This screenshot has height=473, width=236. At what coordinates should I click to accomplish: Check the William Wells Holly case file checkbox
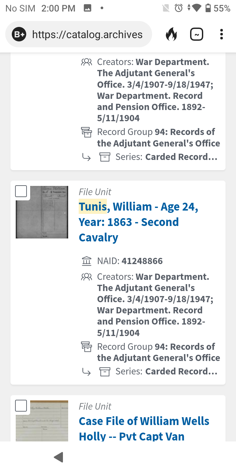point(21,406)
